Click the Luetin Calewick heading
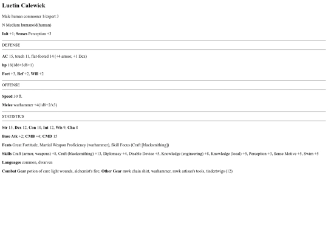The width and height of the screenshot is (328, 246). [x=24, y=5]
